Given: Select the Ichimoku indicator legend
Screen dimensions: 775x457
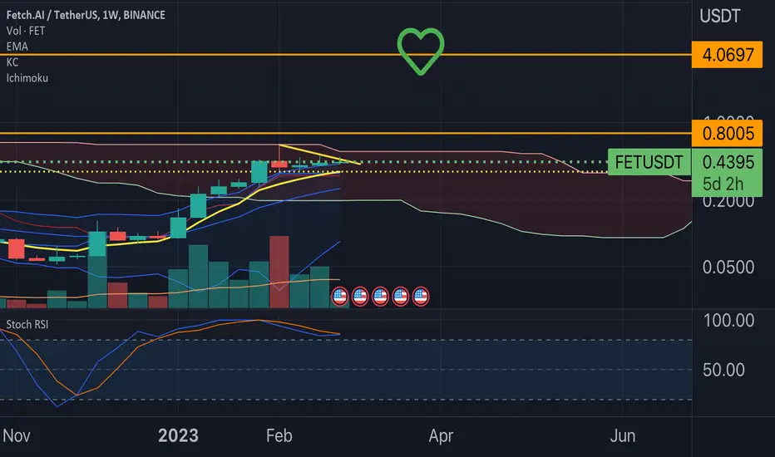Looking at the screenshot, I should pyautogui.click(x=27, y=78).
